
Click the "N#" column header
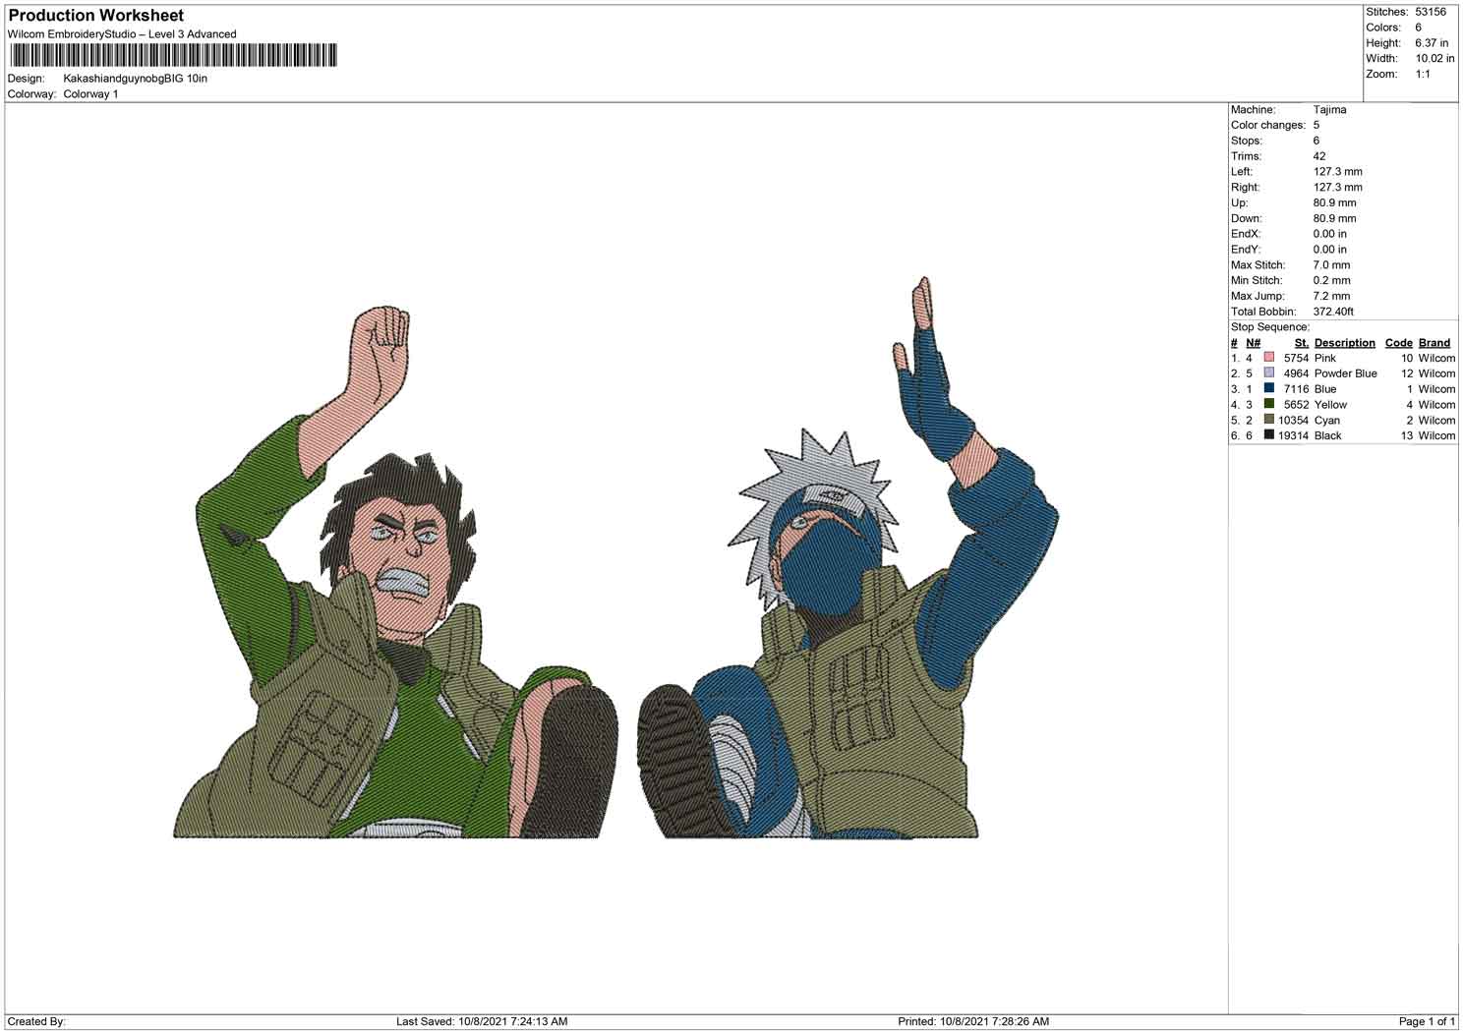(1253, 343)
